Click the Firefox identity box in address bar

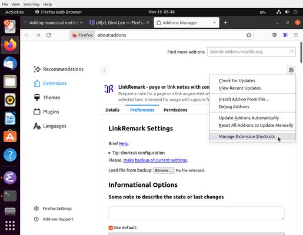[x=82, y=35]
